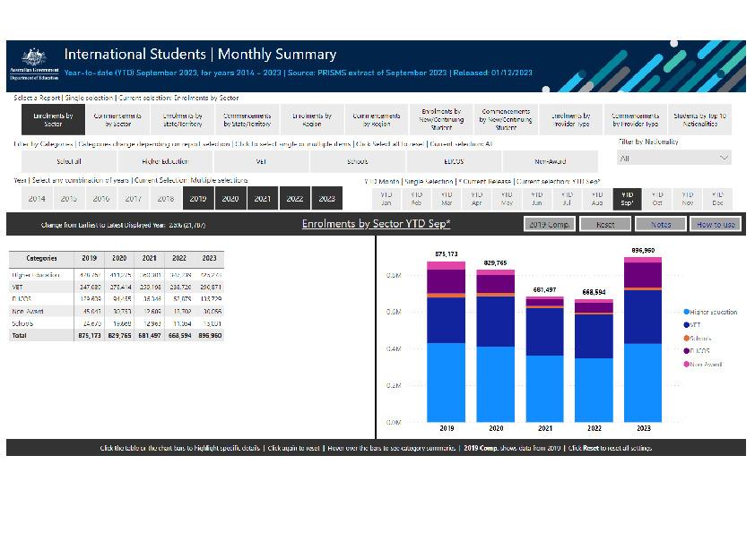
Task: Deselect year 2020 button
Action: [x=230, y=198]
